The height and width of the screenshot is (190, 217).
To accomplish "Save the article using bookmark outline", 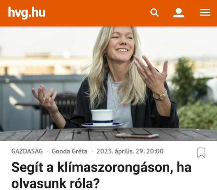I will (201, 152).
